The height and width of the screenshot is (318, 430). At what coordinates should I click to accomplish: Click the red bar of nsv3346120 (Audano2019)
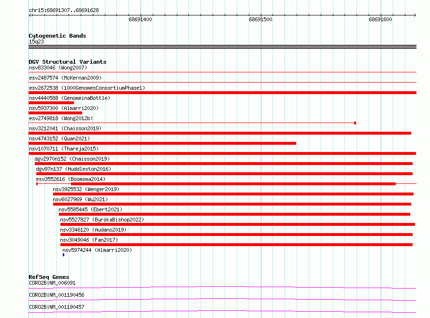coord(236,235)
